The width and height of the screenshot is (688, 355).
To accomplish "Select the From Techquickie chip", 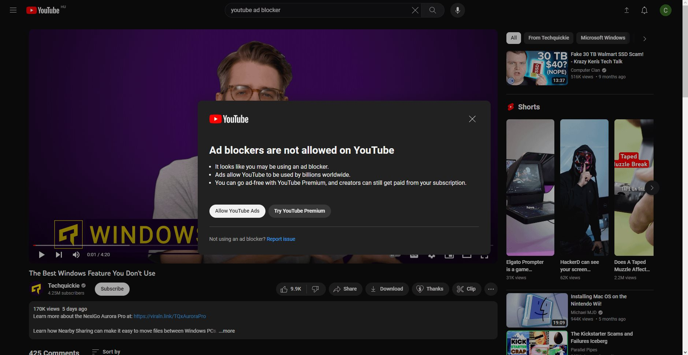I will pos(548,38).
